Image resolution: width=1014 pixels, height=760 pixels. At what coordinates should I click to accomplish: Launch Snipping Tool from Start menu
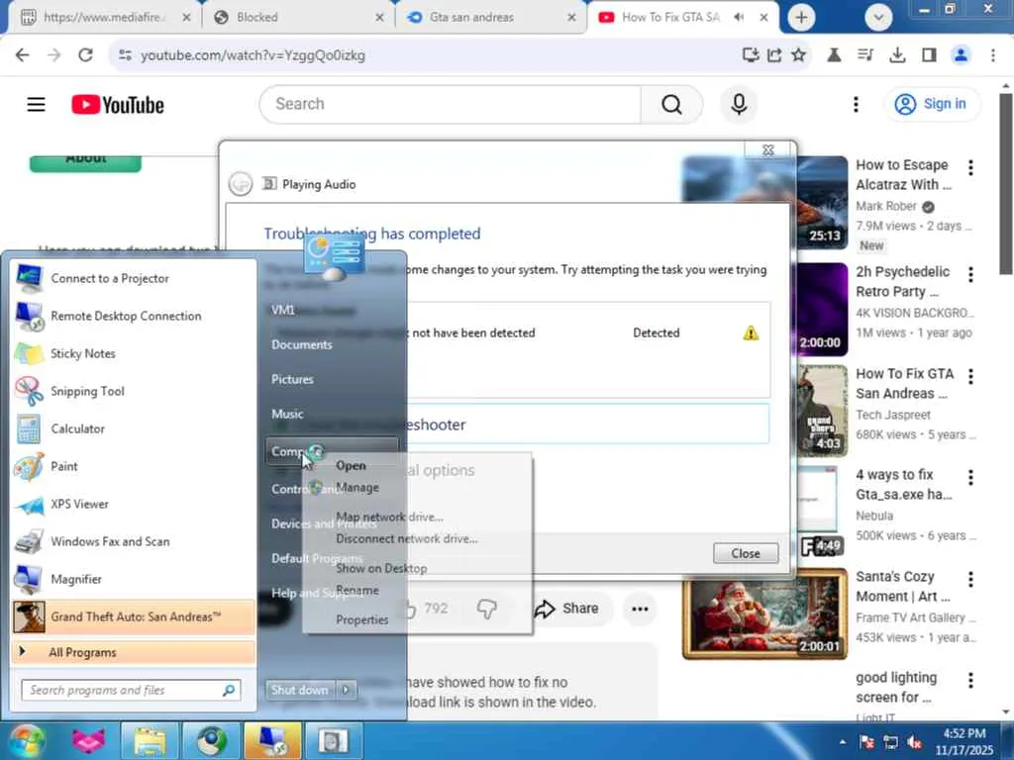click(134, 391)
